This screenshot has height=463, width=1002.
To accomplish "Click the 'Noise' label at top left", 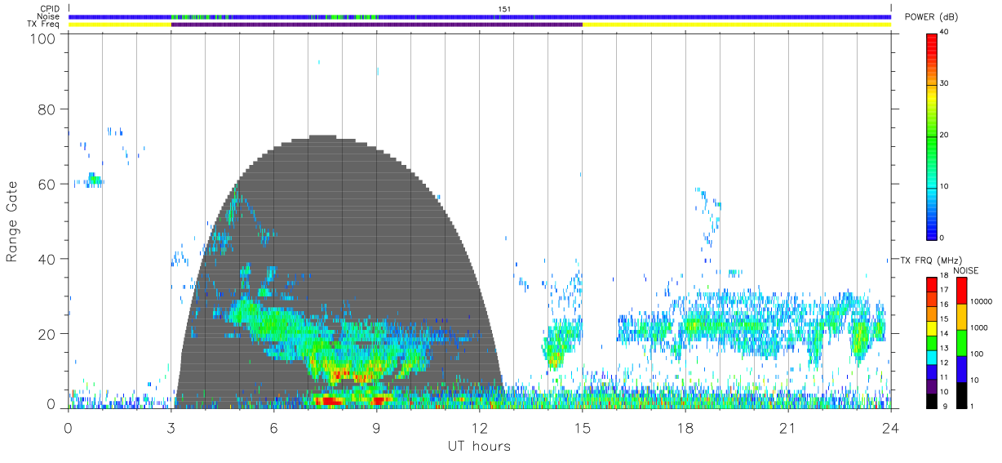I will point(48,16).
